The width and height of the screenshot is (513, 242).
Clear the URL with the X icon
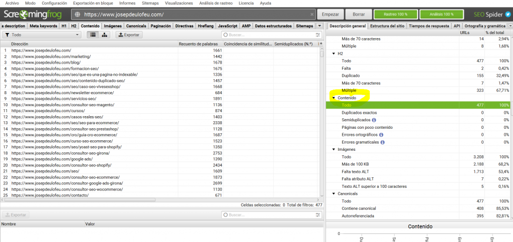click(x=312, y=15)
